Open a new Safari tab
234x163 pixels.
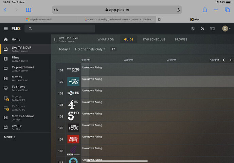pos(216,10)
